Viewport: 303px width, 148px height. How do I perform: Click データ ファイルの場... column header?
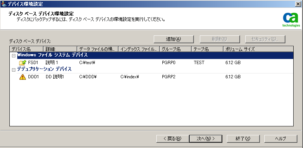97,49
